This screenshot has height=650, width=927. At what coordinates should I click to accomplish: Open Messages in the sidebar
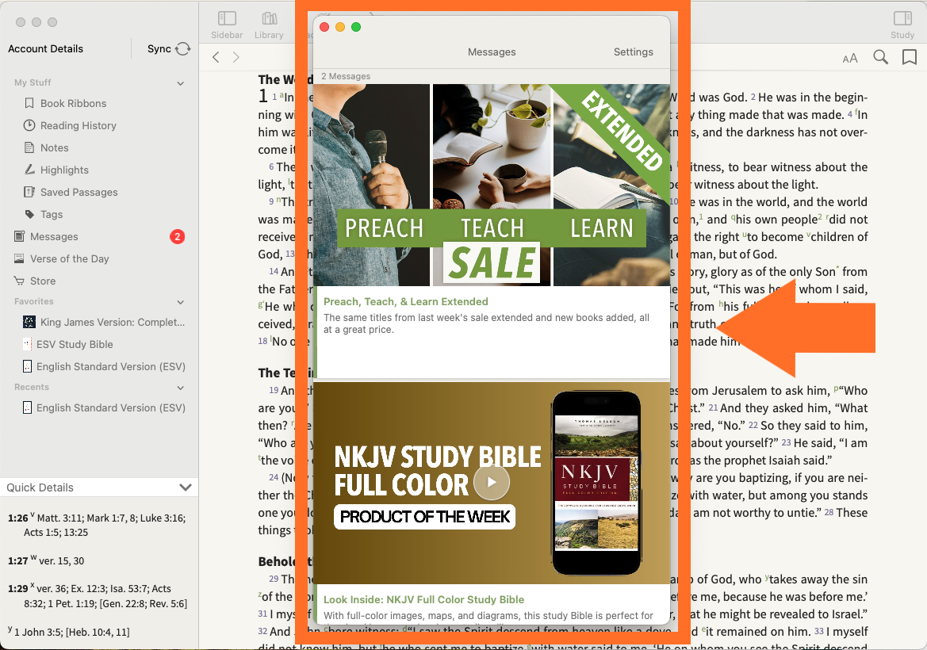click(x=54, y=236)
